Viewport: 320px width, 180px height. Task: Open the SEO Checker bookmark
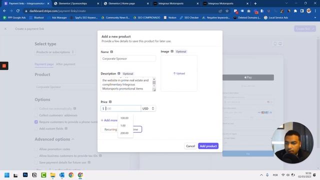pyautogui.click(x=189, y=18)
